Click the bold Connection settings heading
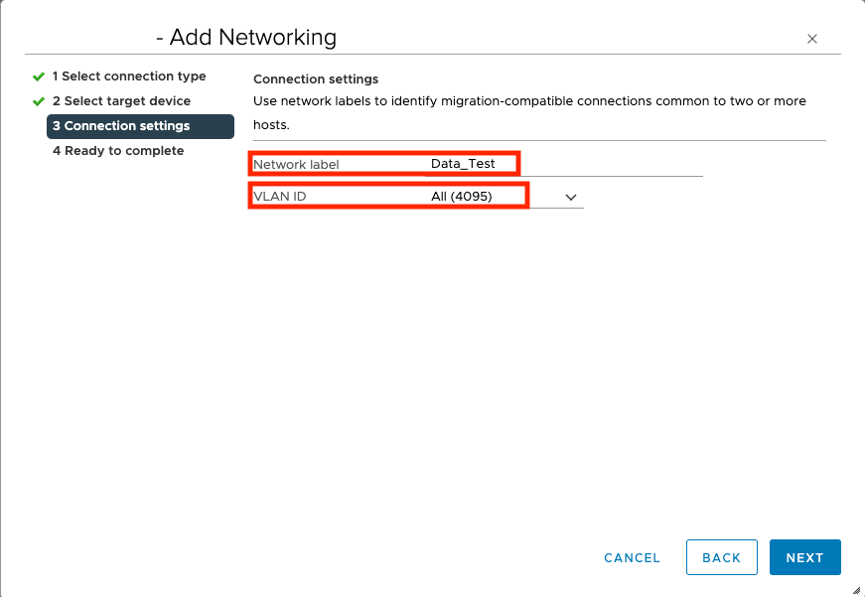865x597 pixels. tap(316, 78)
